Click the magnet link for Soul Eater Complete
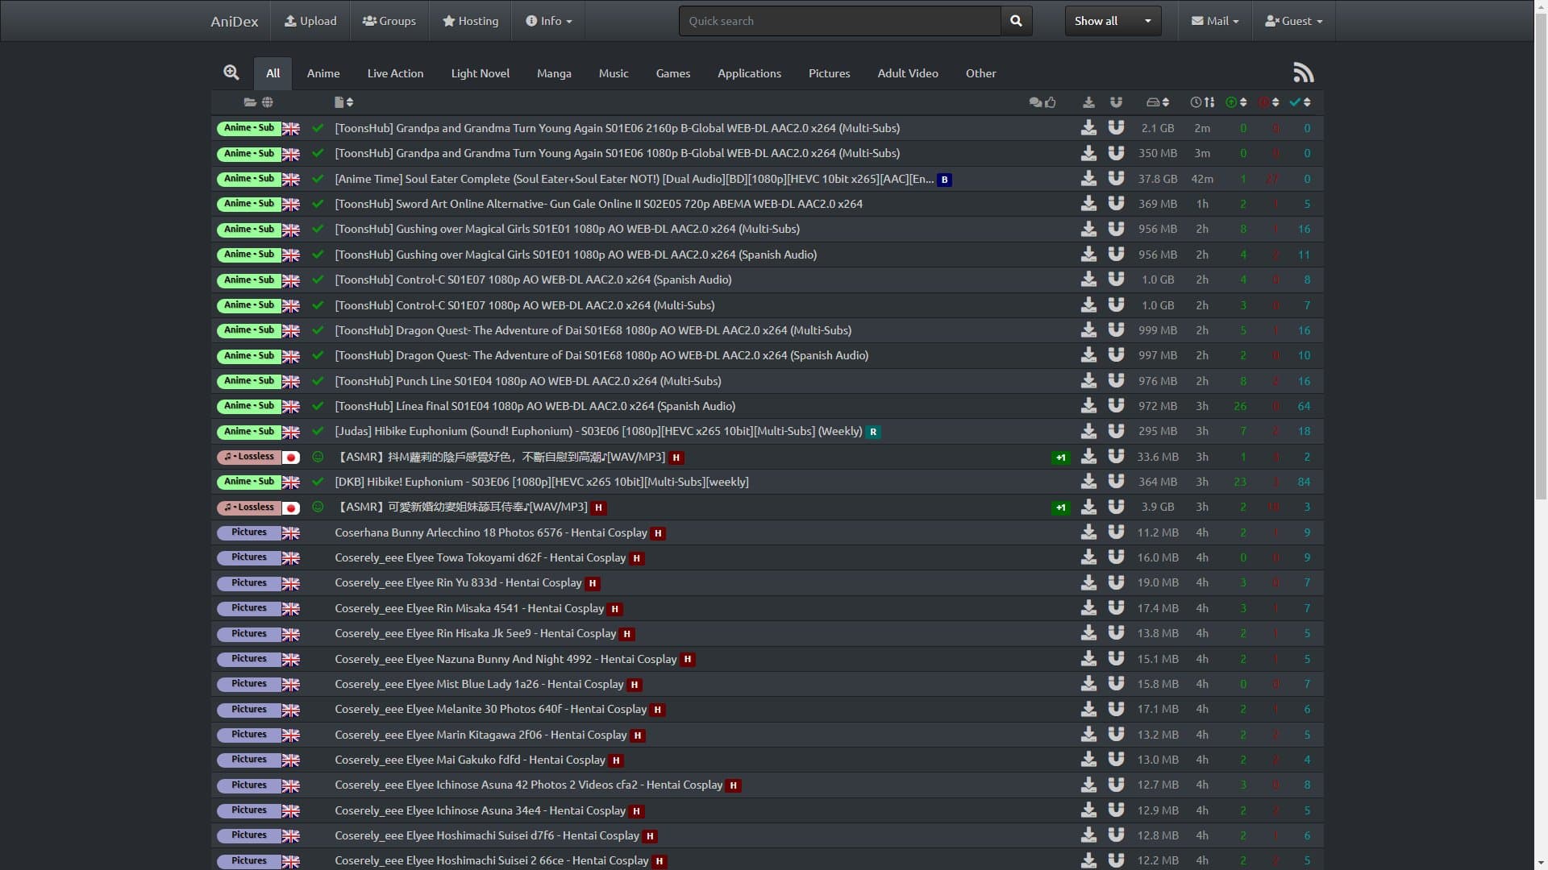1548x870 pixels. pos(1116,179)
